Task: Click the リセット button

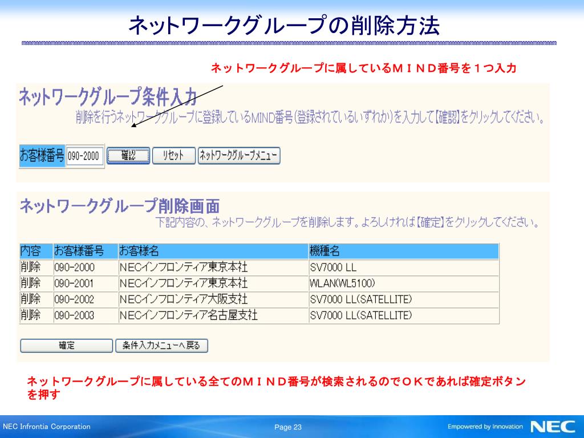Action: (x=173, y=156)
